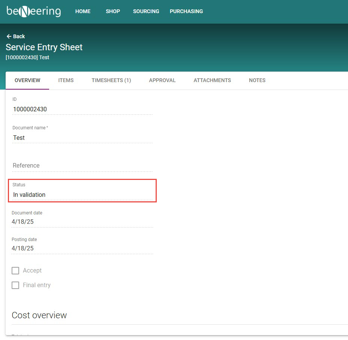Screen dimensions: 348x340
Task: Focus the Reference input field
Action: (x=82, y=166)
